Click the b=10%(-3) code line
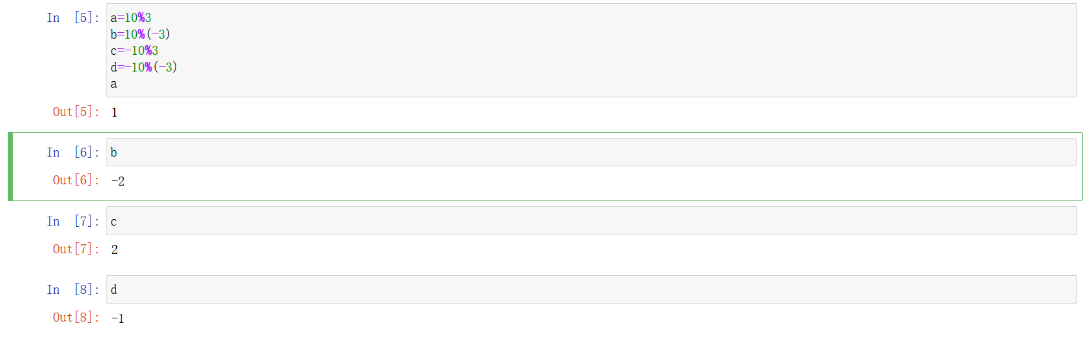This screenshot has width=1092, height=339. tap(140, 34)
